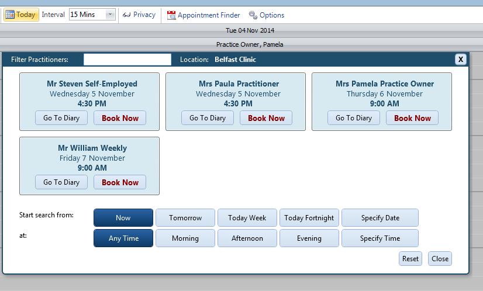Viewport: 483px width, 291px height.
Task: Click the Today toolbar label
Action: coord(26,15)
